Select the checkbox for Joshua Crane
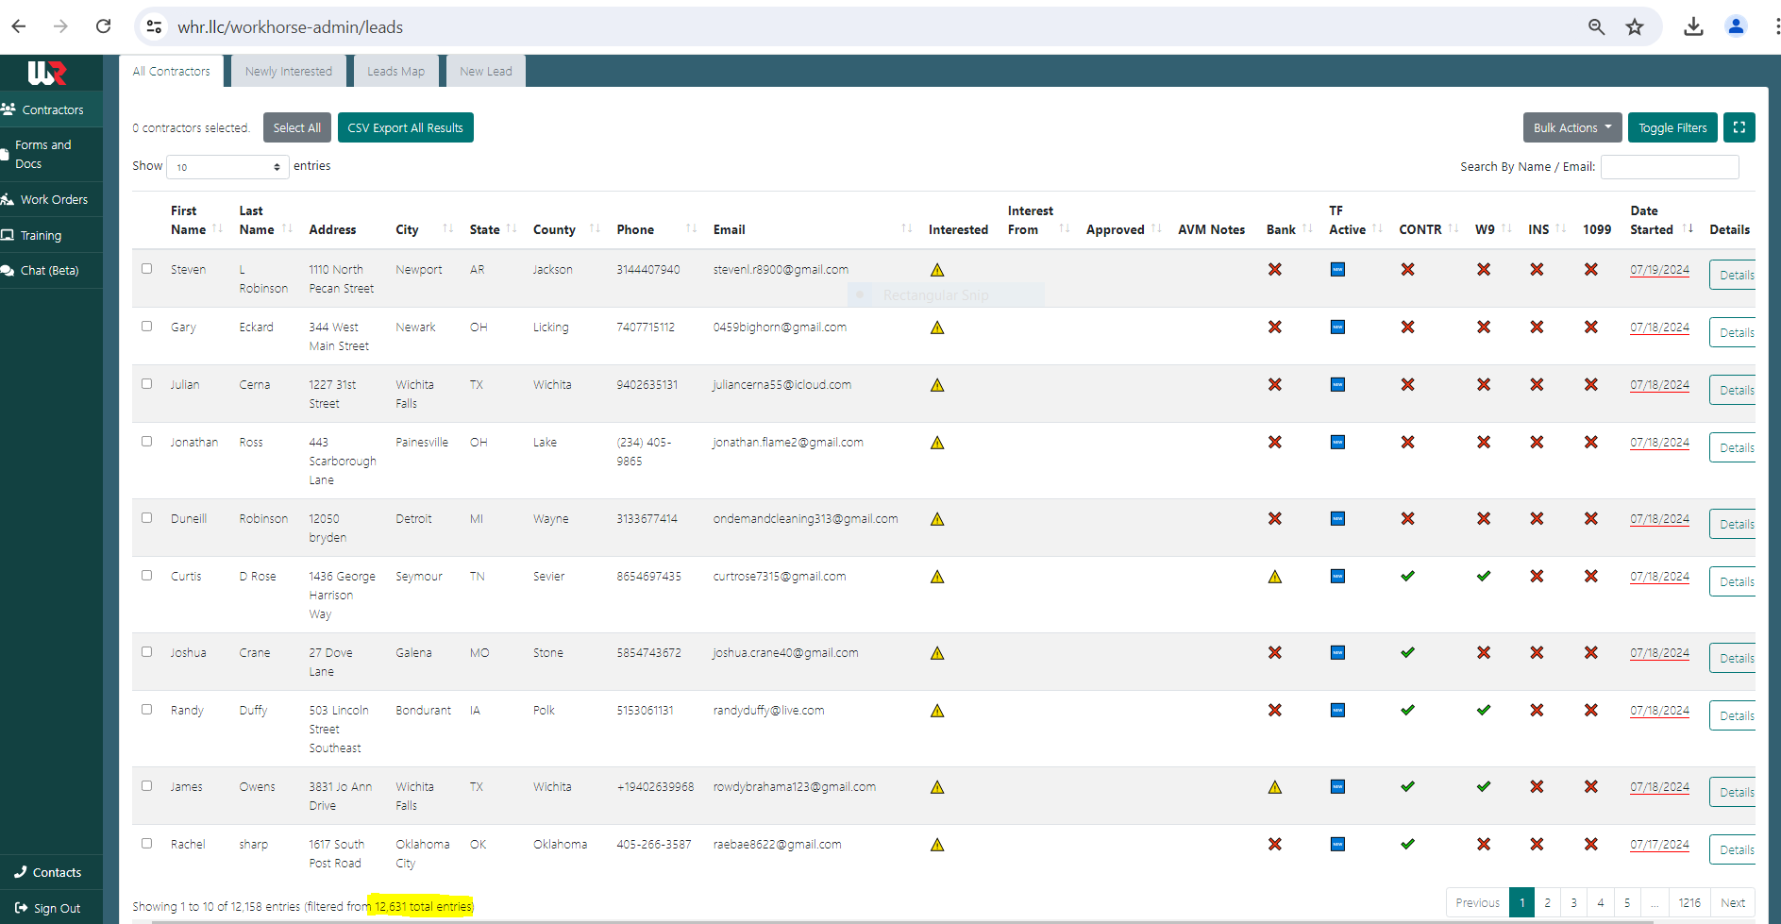The image size is (1781, 924). [146, 651]
